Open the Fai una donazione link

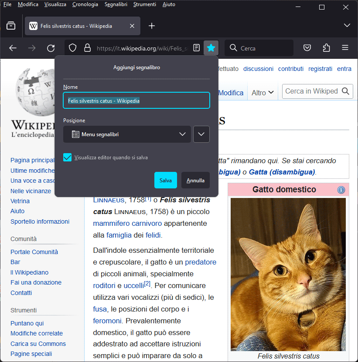(x=36, y=282)
